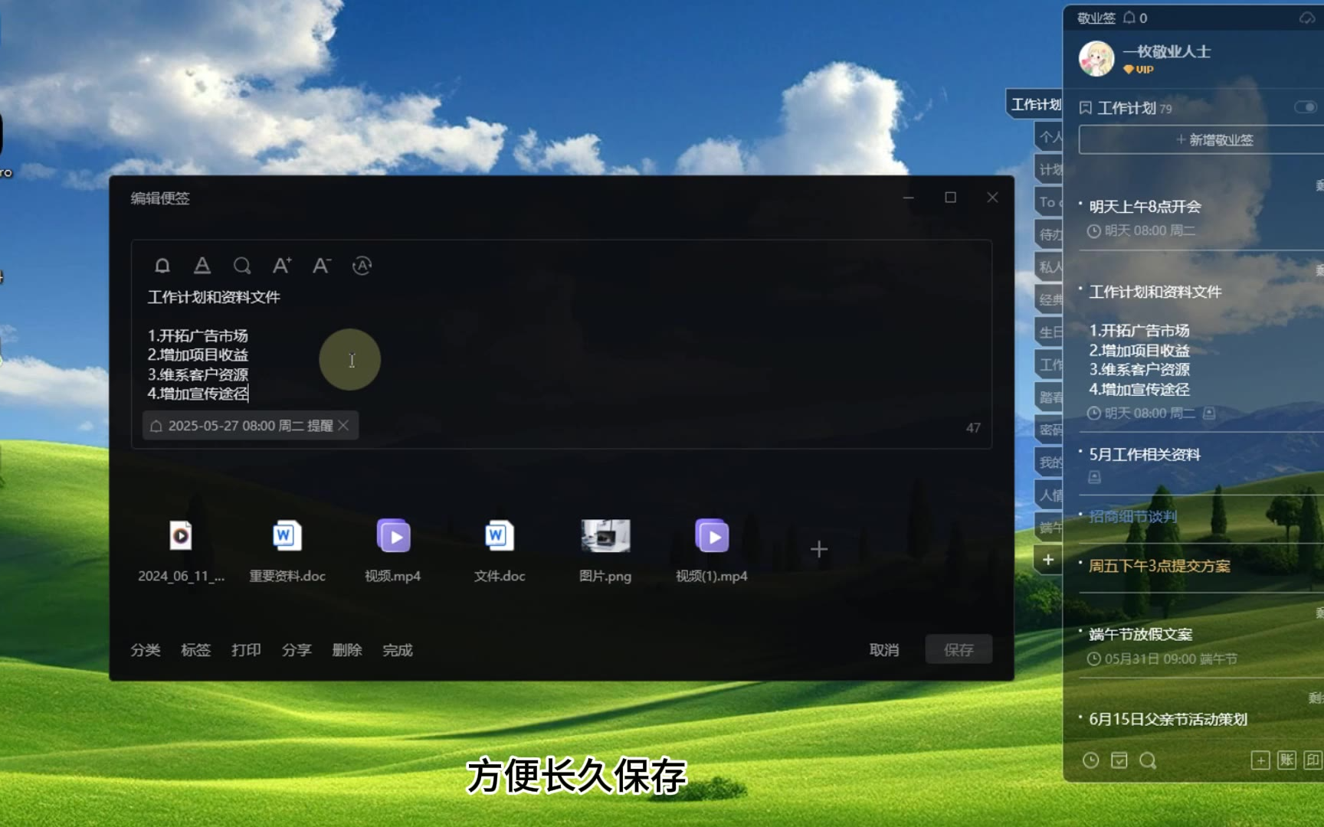Decrease font size with A- icon
The width and height of the screenshot is (1324, 827).
pos(322,266)
